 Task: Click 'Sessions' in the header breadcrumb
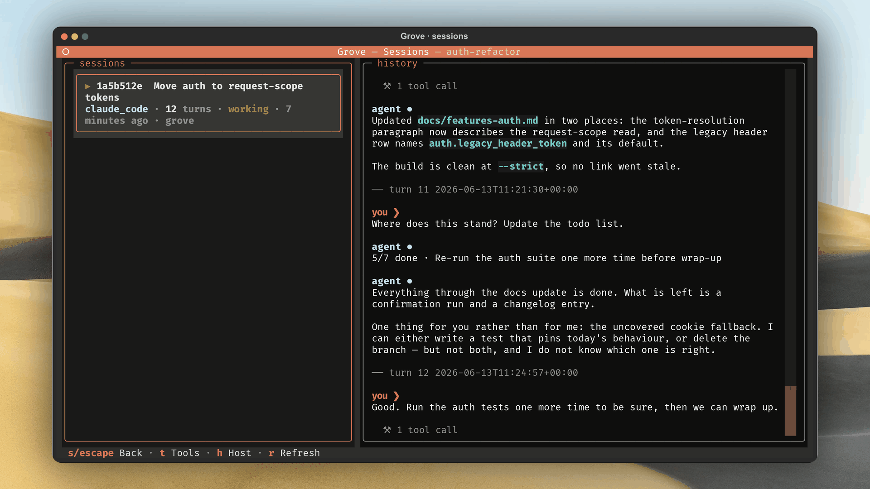406,52
